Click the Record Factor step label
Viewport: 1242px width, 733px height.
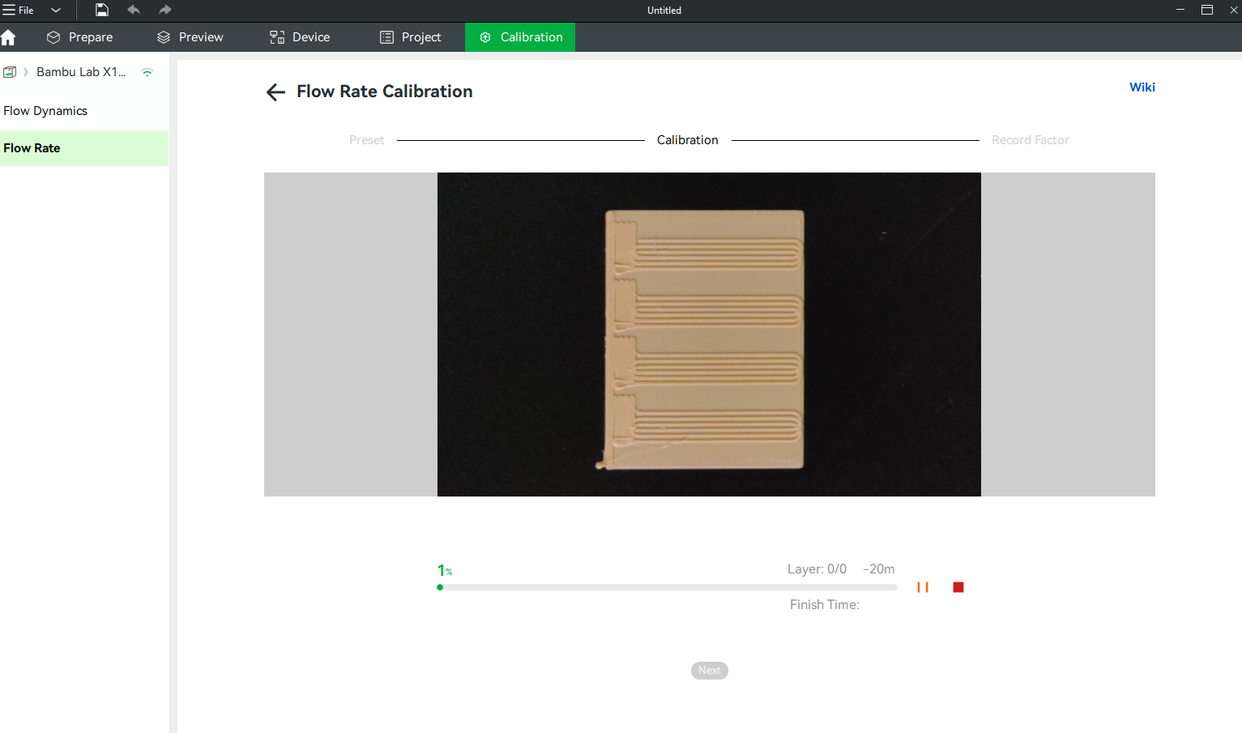coord(1031,140)
